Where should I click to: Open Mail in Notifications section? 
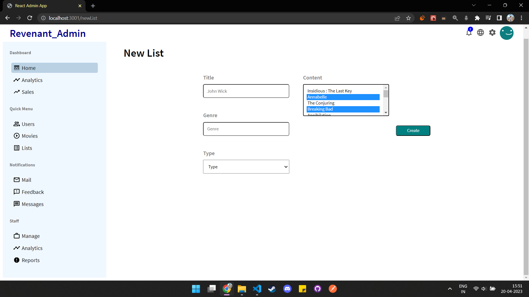click(x=26, y=180)
